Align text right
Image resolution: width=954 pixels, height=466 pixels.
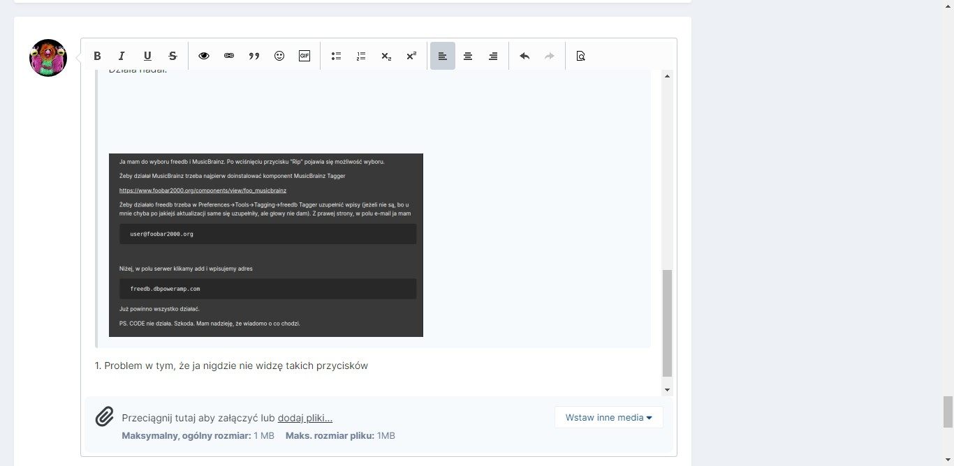pos(493,56)
